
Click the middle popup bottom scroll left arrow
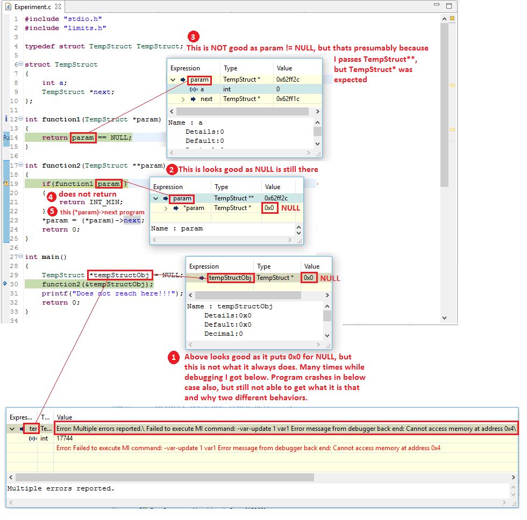[x=154, y=240]
